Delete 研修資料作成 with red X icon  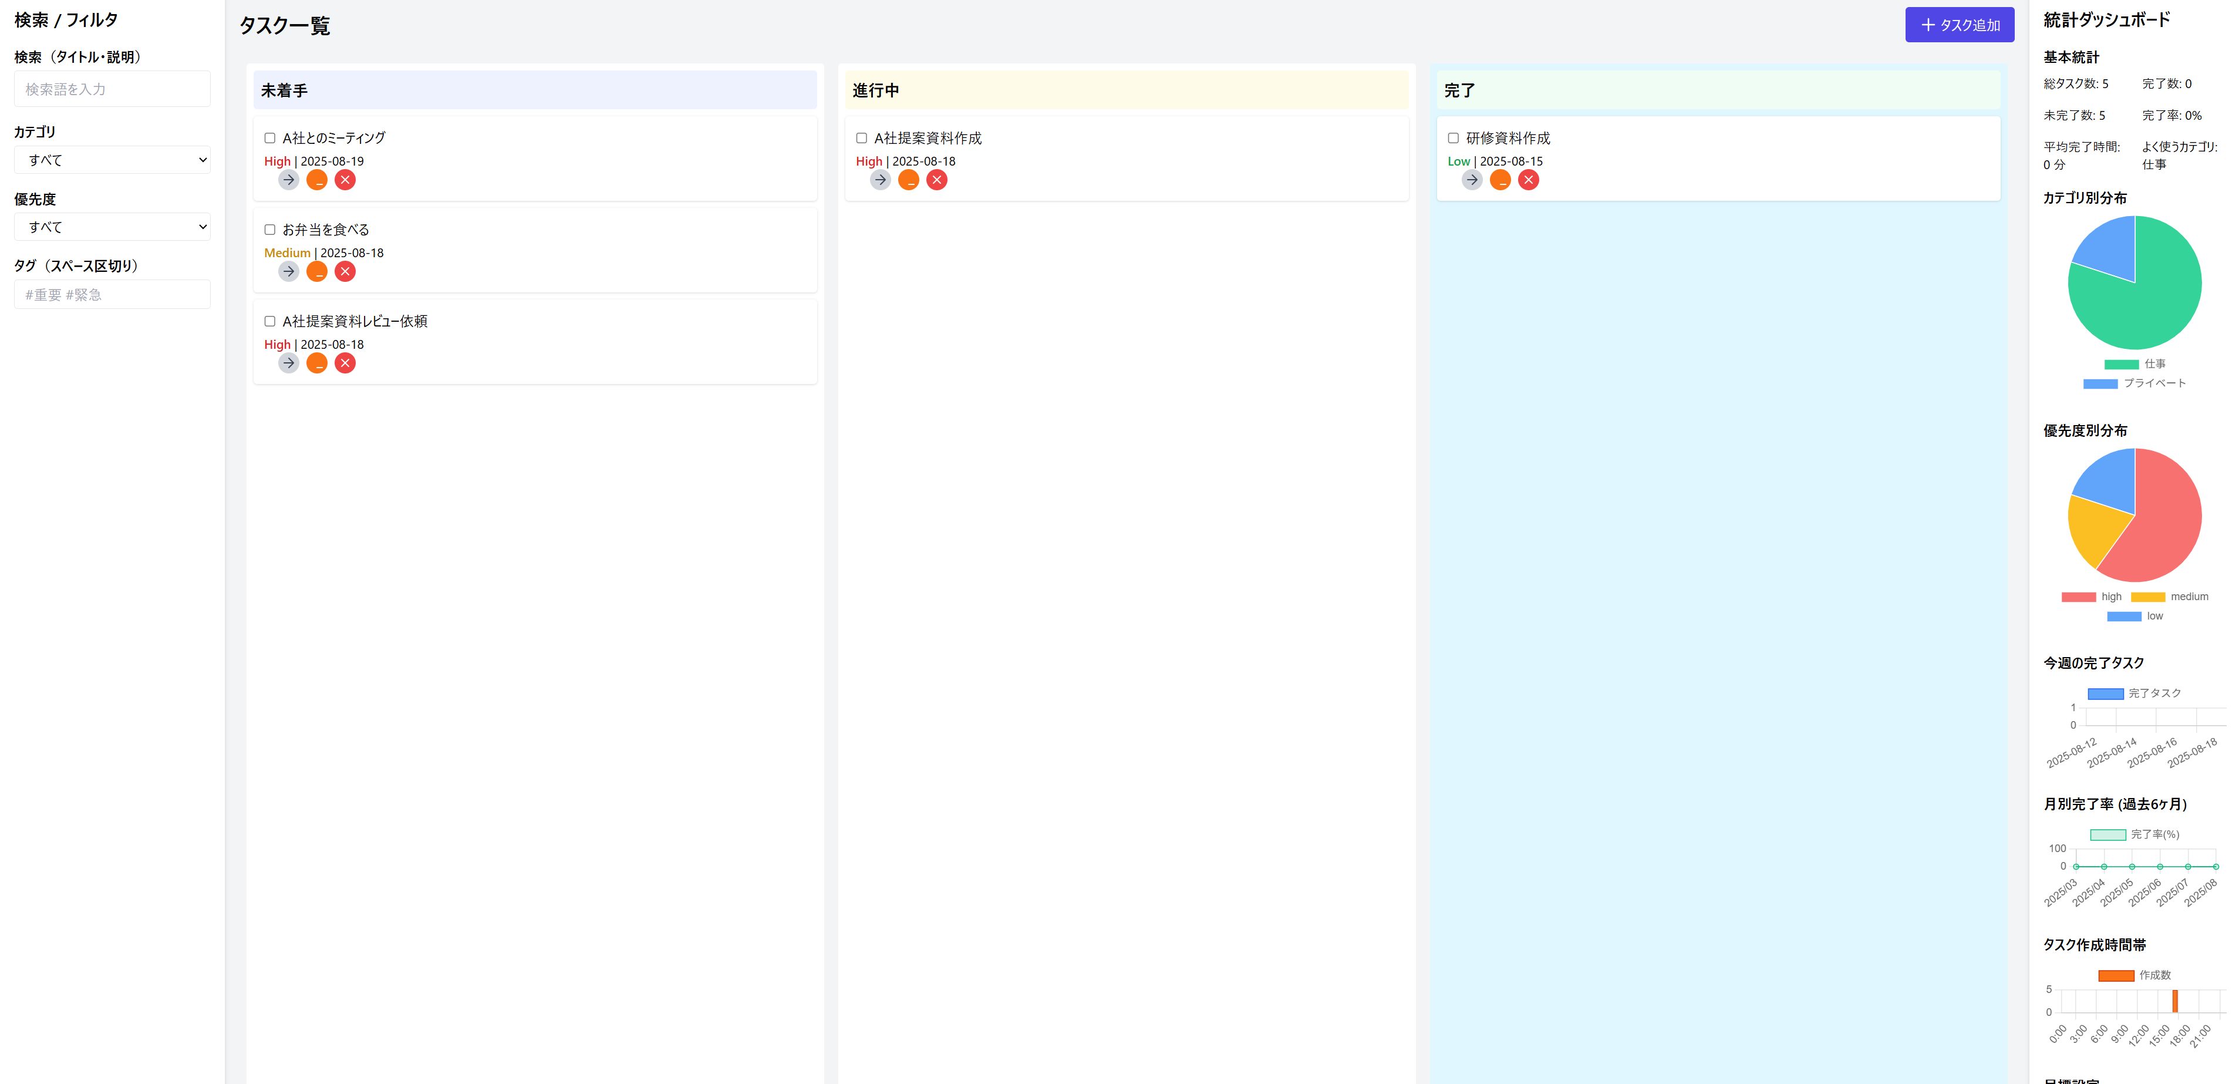point(1528,180)
